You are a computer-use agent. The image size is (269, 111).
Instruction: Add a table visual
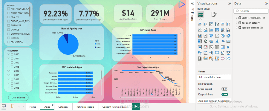click(217, 47)
